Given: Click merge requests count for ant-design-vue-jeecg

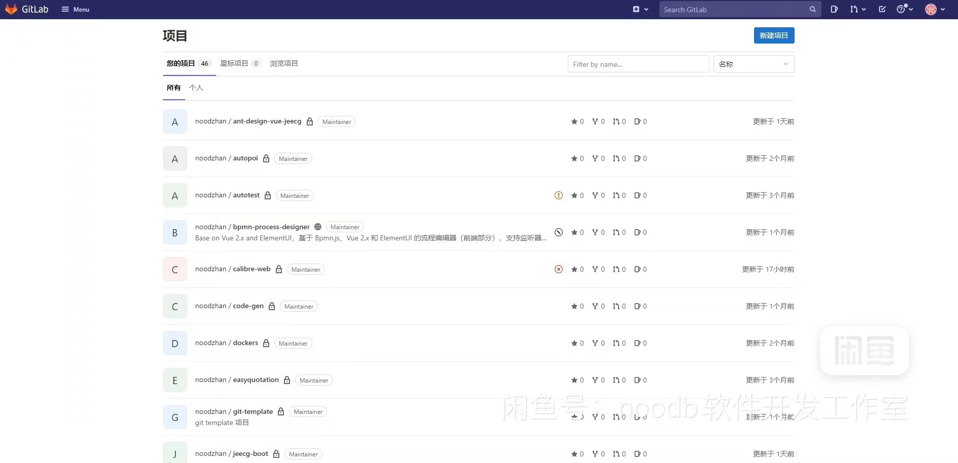Looking at the screenshot, I should pos(619,121).
